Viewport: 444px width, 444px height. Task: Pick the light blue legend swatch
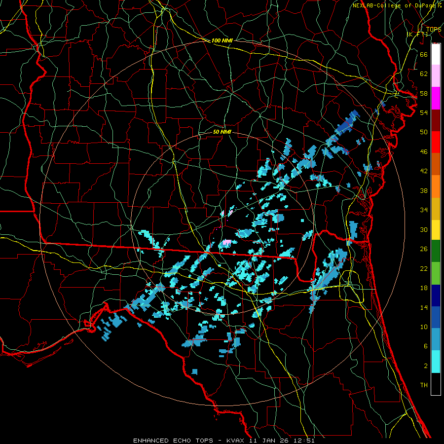pos(436,339)
